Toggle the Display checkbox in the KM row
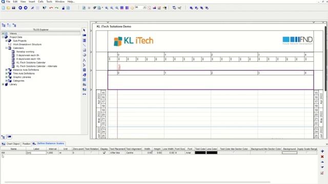Viewport: 328px width, 184px height. [104, 153]
